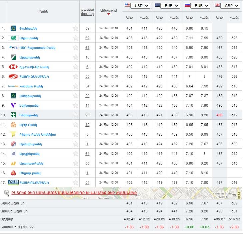Toggle favorite star for Inecobank row
The height and width of the screenshot is (235, 243).
coord(76,115)
